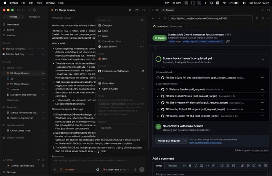Filter Chats with the funnel icon

38,160
